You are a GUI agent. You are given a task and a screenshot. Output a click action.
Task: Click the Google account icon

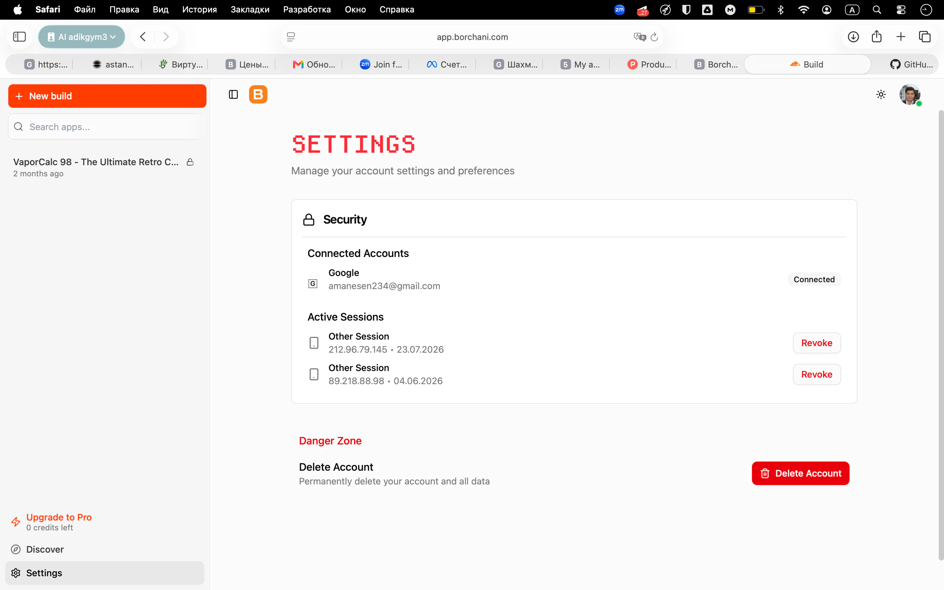click(313, 284)
